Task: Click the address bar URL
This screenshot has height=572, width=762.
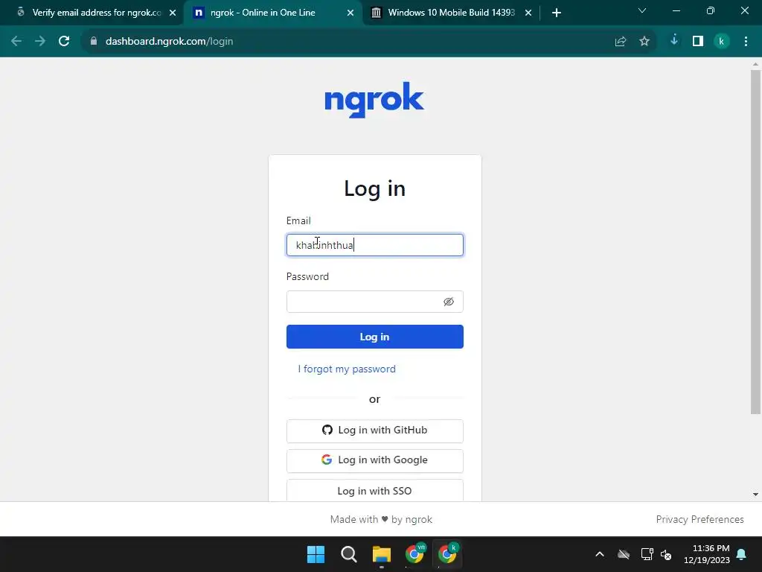Action: [x=169, y=42]
